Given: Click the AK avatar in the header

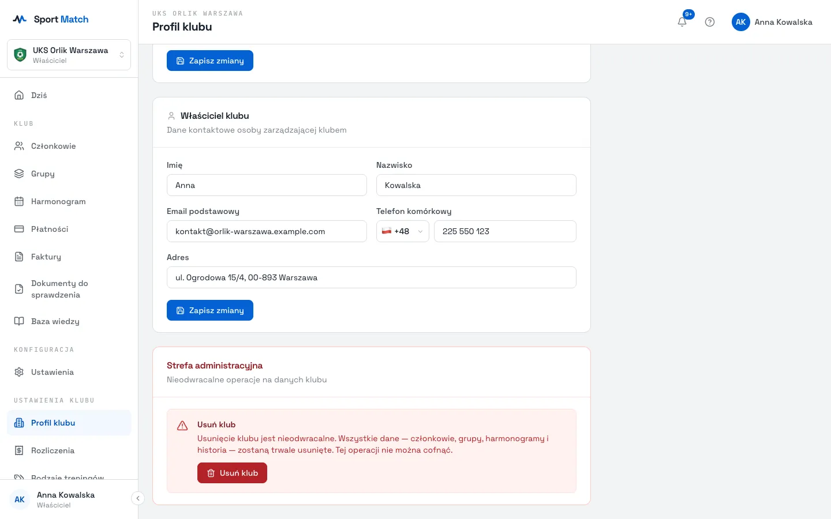Looking at the screenshot, I should click(741, 22).
